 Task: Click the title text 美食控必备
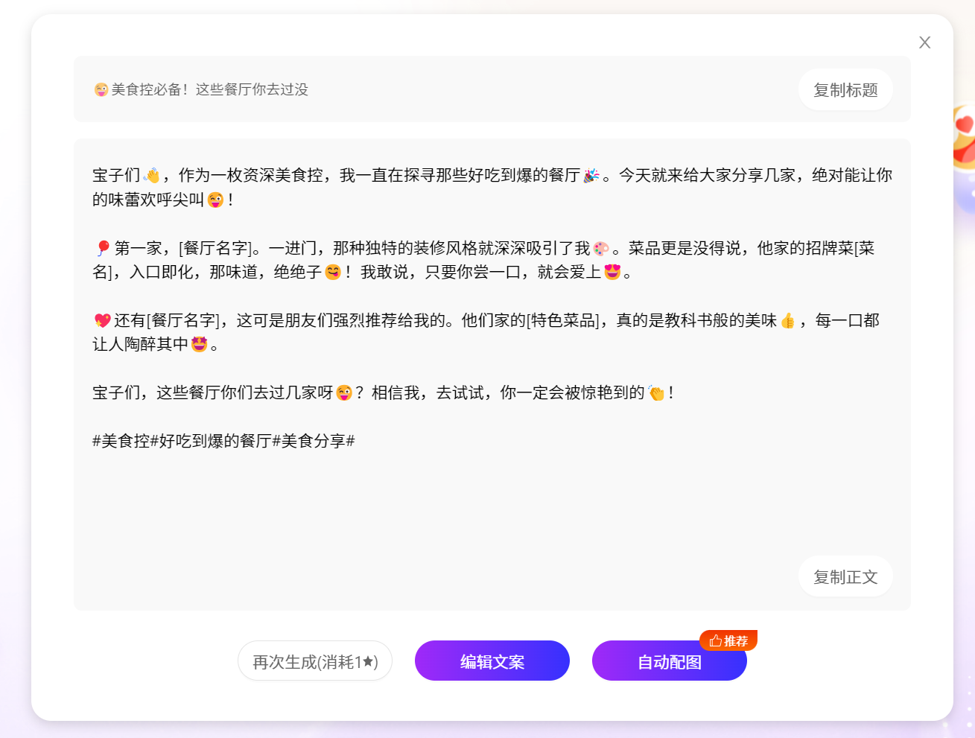(149, 90)
